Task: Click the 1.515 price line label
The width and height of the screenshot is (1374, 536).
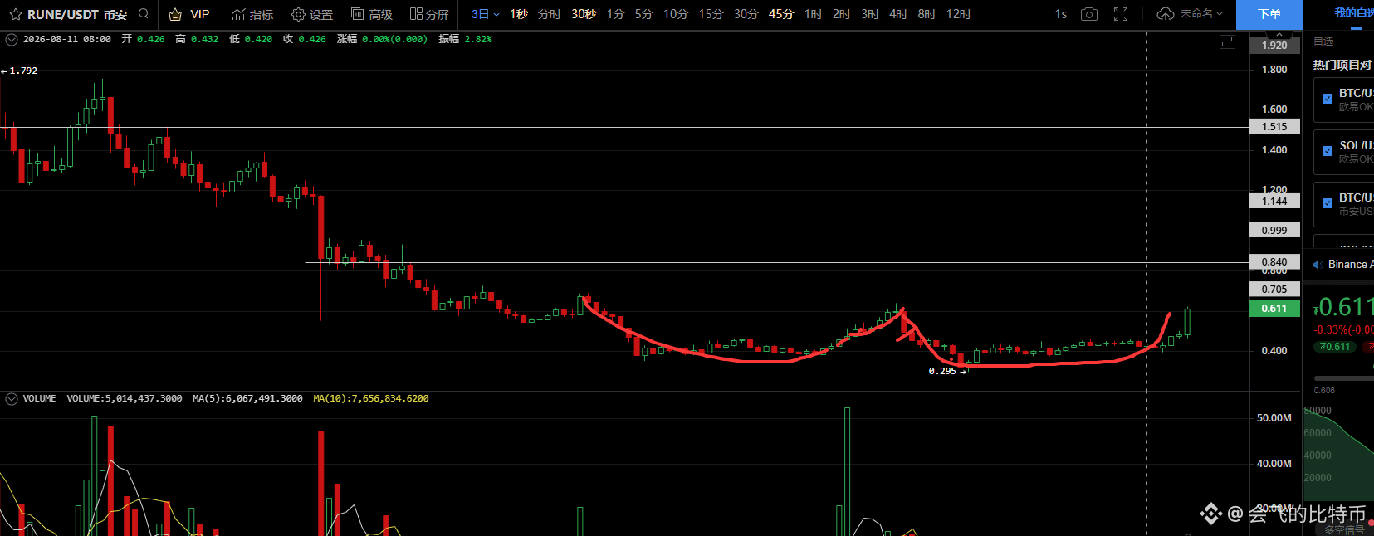Action: [x=1274, y=127]
